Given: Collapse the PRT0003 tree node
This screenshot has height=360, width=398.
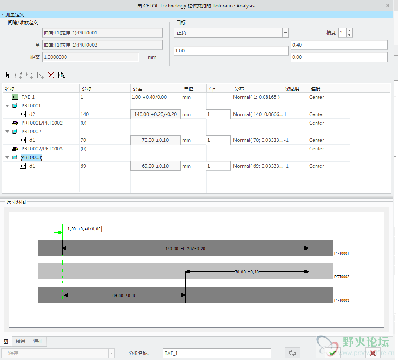Looking at the screenshot, I should [7, 157].
